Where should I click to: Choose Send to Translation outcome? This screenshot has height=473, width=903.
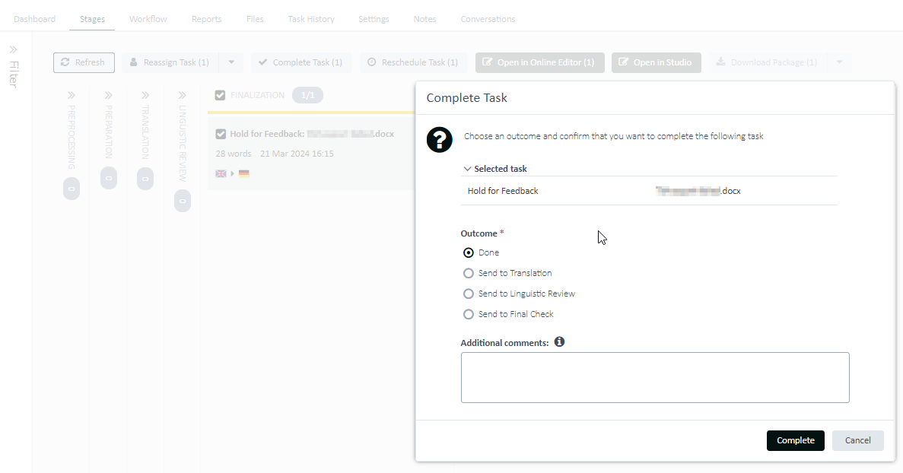pos(469,273)
